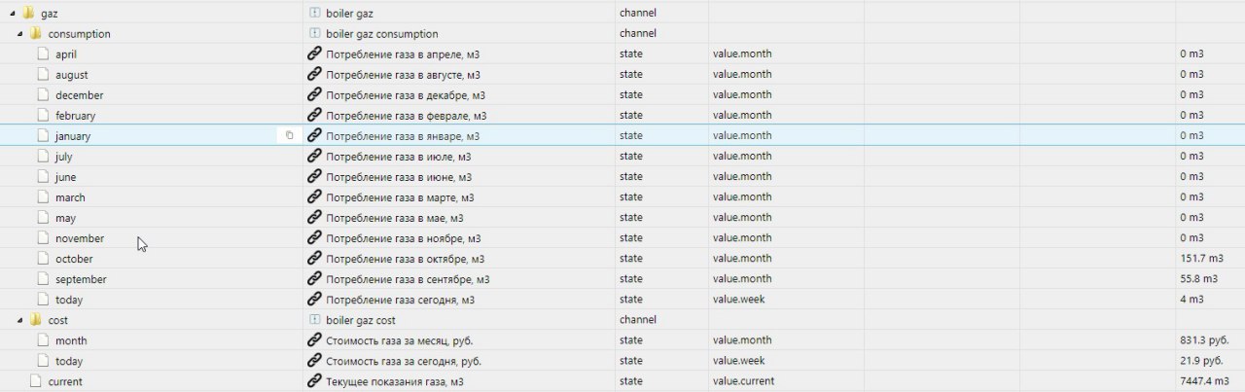The width and height of the screenshot is (1245, 392).
Task: Select the july tree item
Action: click(64, 157)
